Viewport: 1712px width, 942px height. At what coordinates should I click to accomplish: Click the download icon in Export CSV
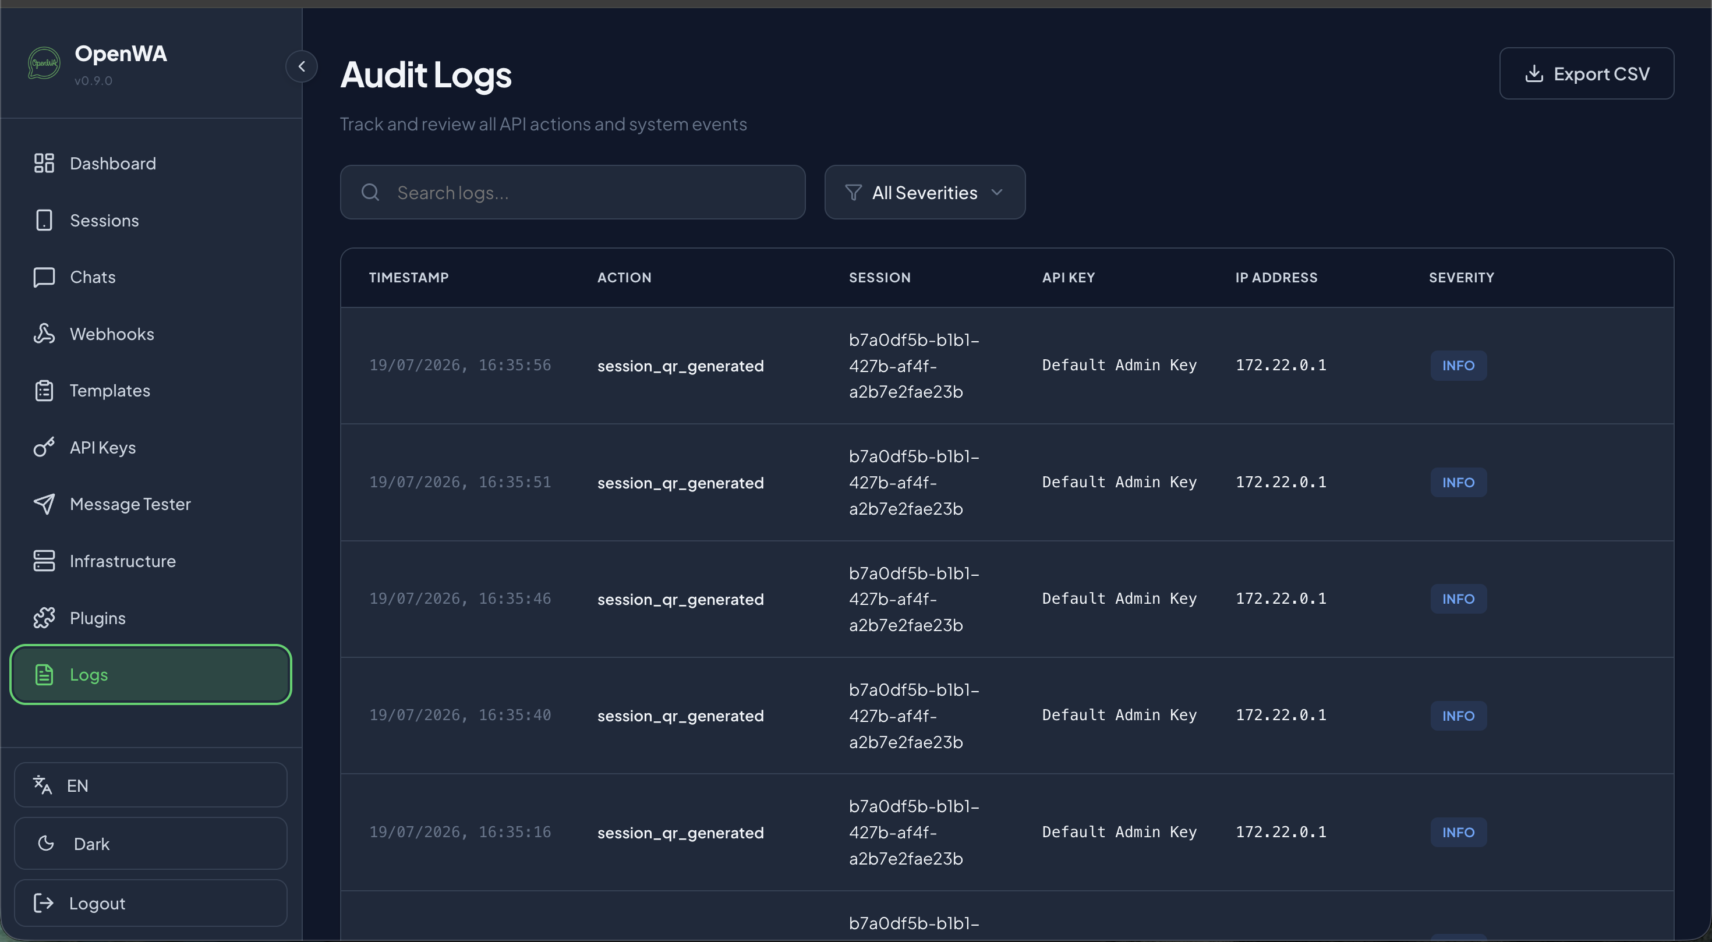[x=1534, y=73]
